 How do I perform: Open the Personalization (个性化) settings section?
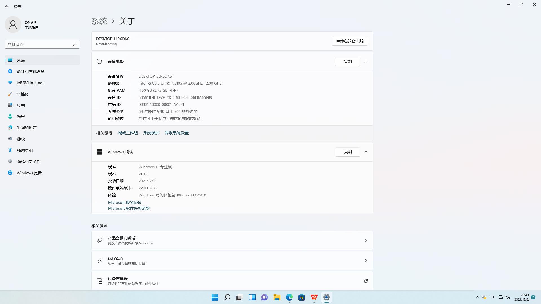[23, 94]
